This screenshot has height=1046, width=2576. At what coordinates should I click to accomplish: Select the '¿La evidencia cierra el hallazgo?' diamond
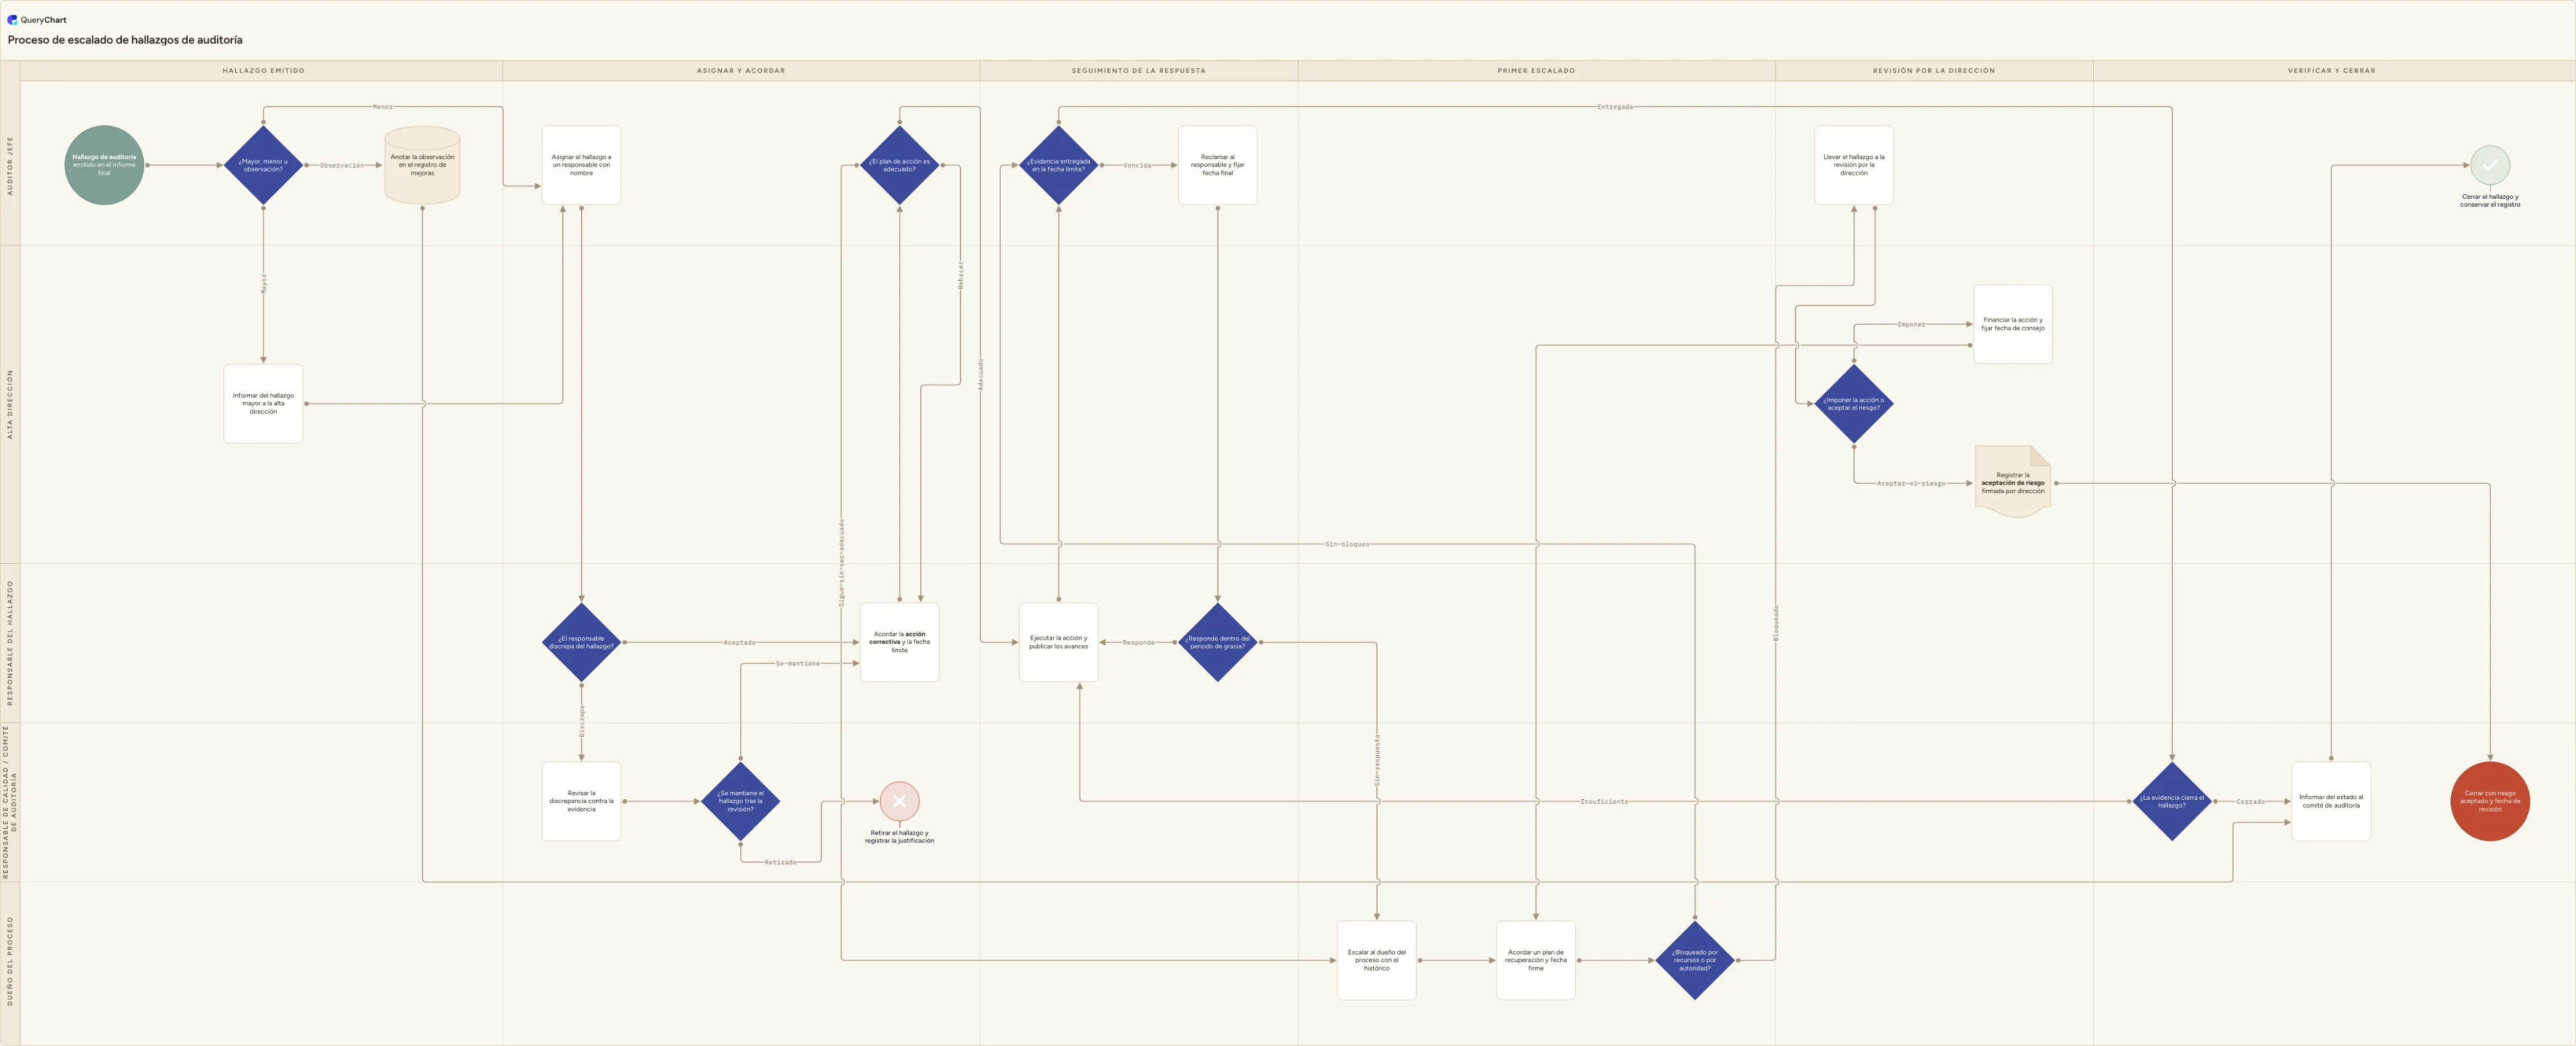[2171, 801]
